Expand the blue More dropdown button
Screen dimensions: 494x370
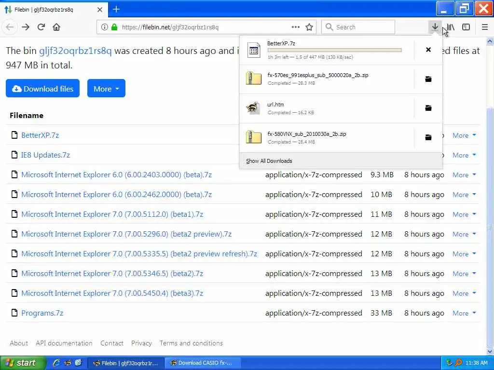coord(106,89)
